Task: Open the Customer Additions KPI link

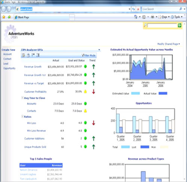Action: point(35,138)
